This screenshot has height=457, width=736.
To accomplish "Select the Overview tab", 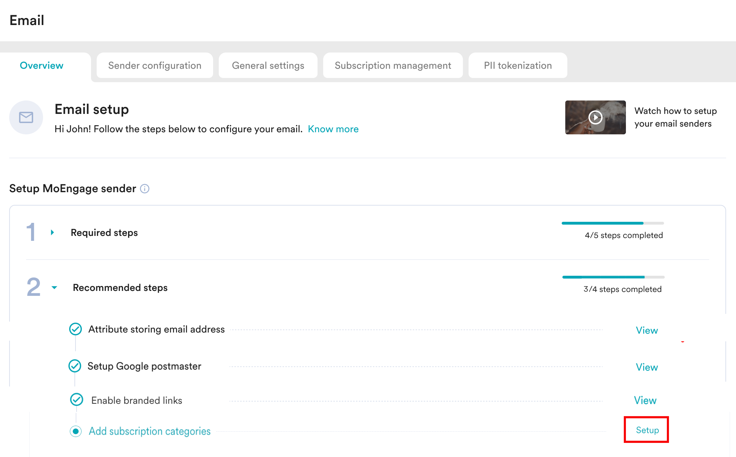I will (x=42, y=66).
